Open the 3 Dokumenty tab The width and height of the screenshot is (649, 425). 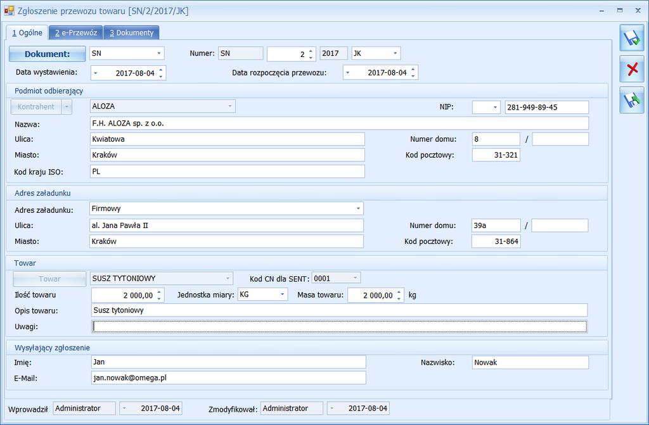pos(131,33)
